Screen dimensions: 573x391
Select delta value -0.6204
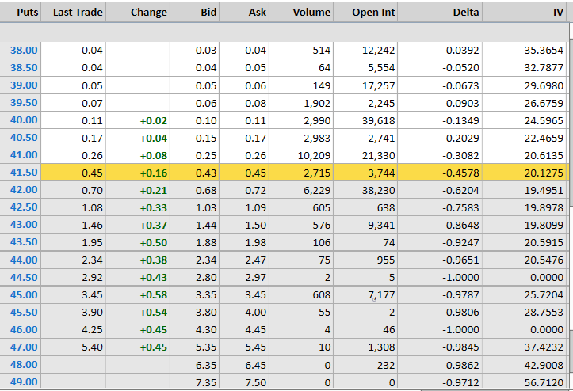(460, 190)
